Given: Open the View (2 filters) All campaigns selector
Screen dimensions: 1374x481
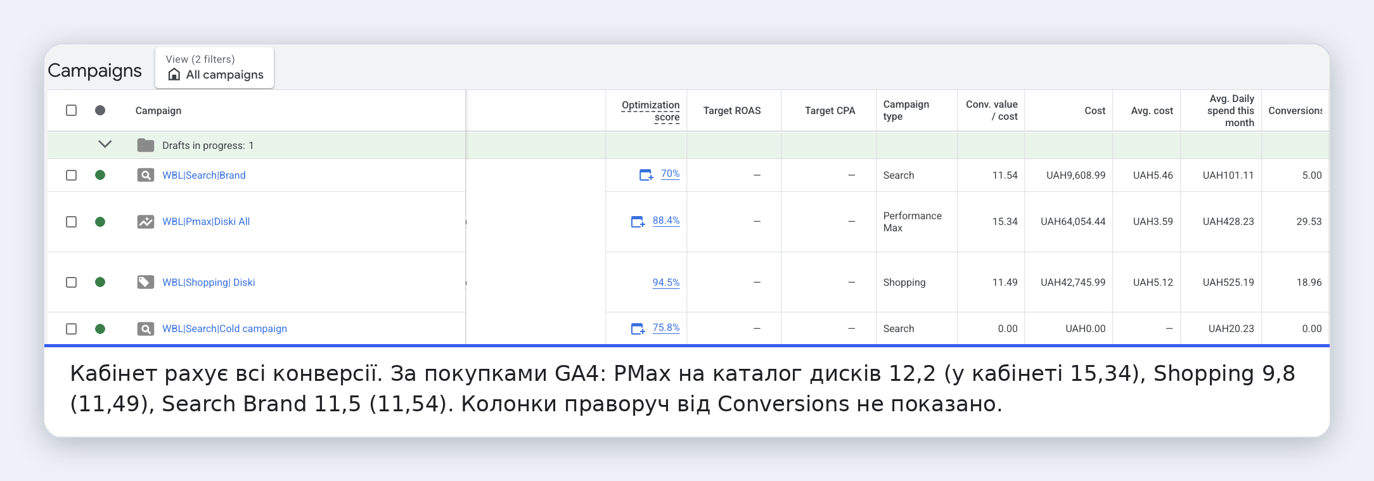Looking at the screenshot, I should (215, 68).
